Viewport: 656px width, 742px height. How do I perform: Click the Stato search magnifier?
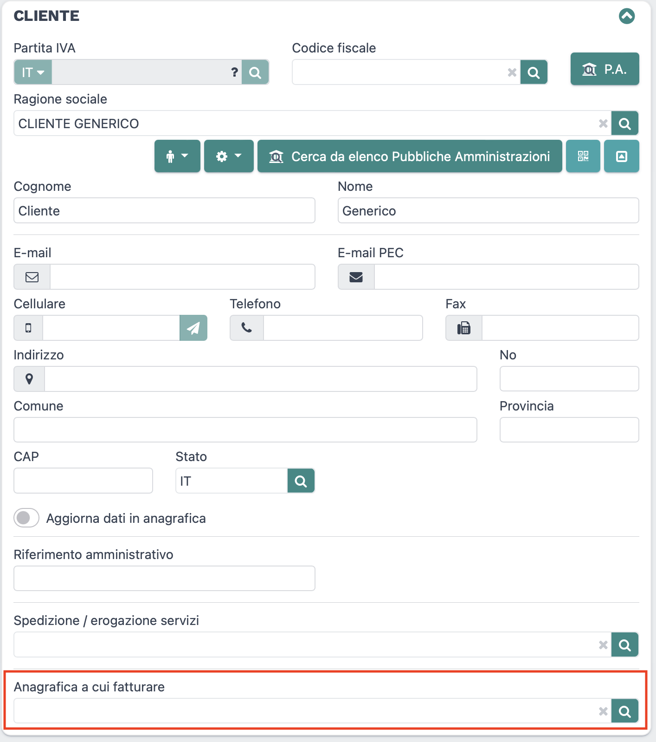click(x=301, y=481)
